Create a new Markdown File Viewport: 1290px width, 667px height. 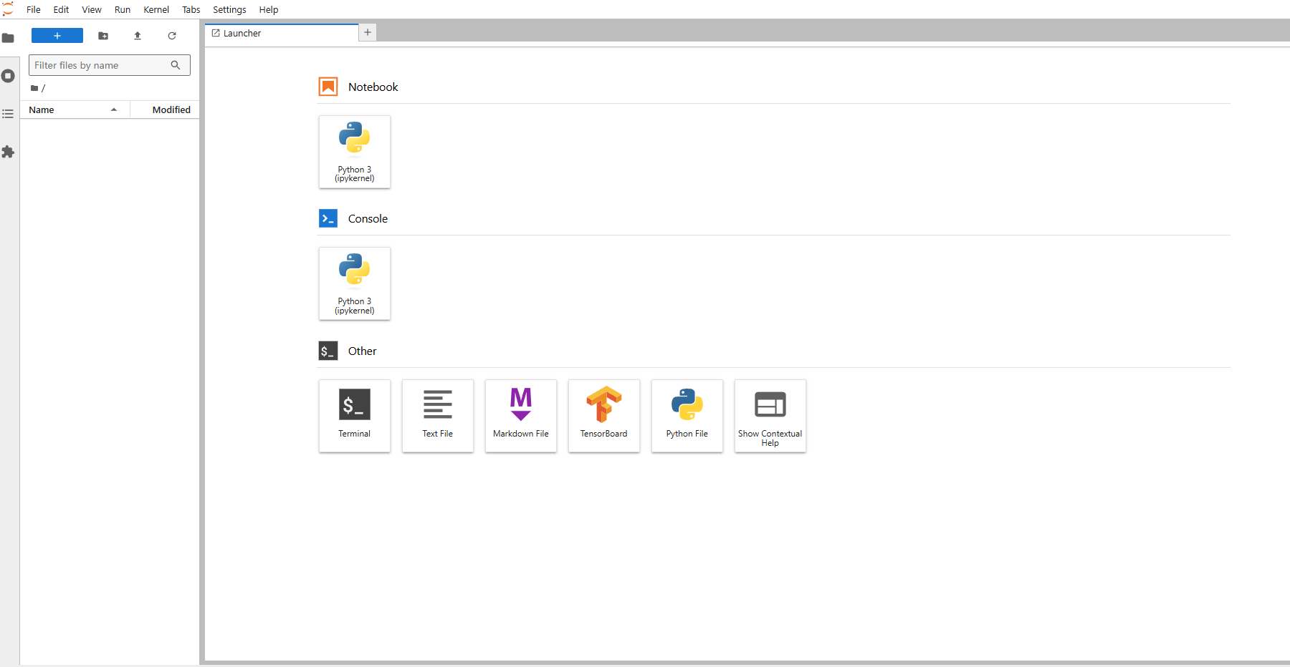[521, 416]
